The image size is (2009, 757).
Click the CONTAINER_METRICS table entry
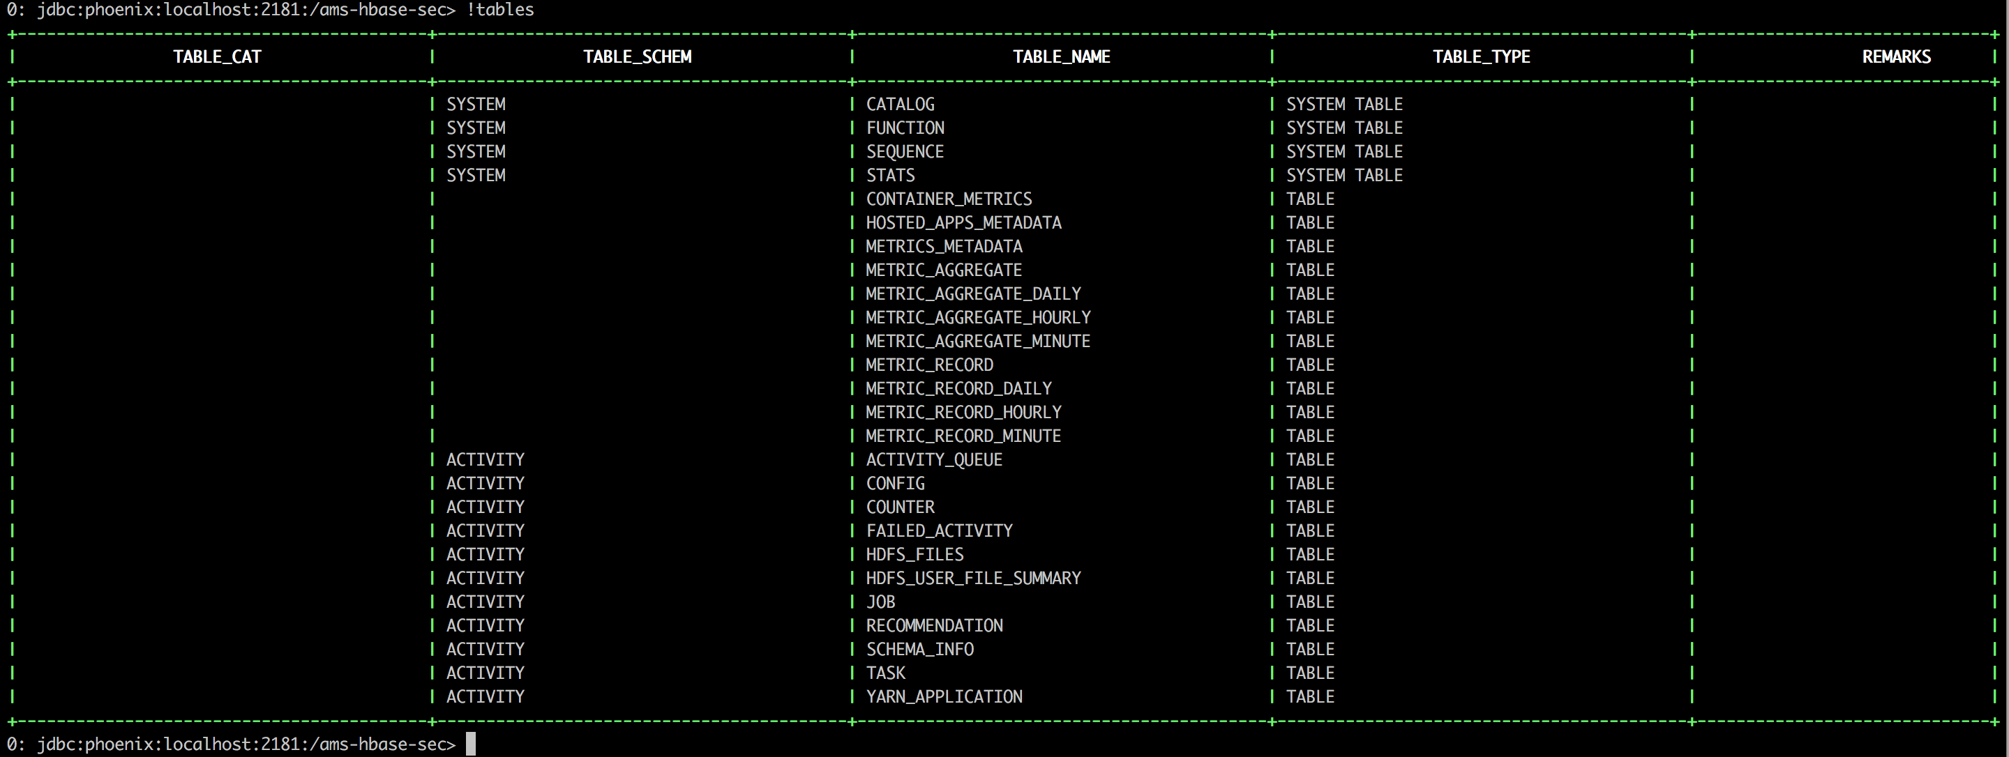[x=949, y=199]
